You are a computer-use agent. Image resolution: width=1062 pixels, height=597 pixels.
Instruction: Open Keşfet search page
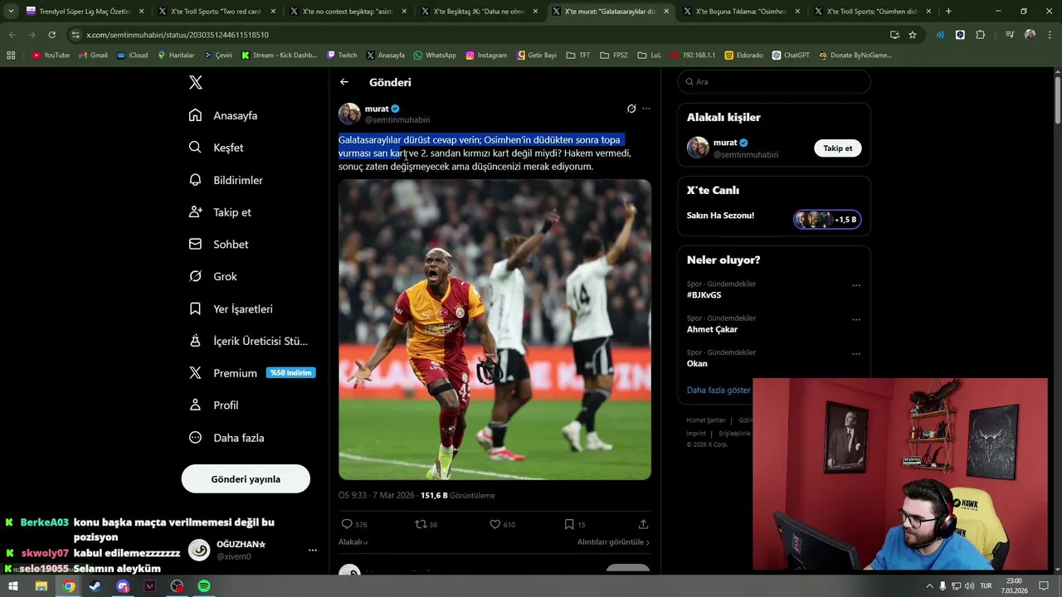pyautogui.click(x=216, y=148)
